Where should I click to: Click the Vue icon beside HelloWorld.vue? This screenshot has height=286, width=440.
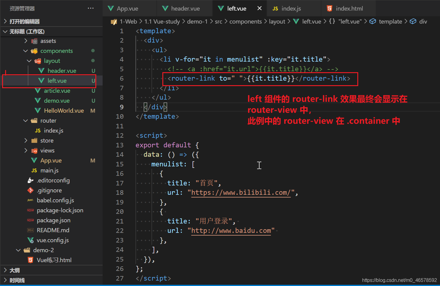click(x=38, y=111)
